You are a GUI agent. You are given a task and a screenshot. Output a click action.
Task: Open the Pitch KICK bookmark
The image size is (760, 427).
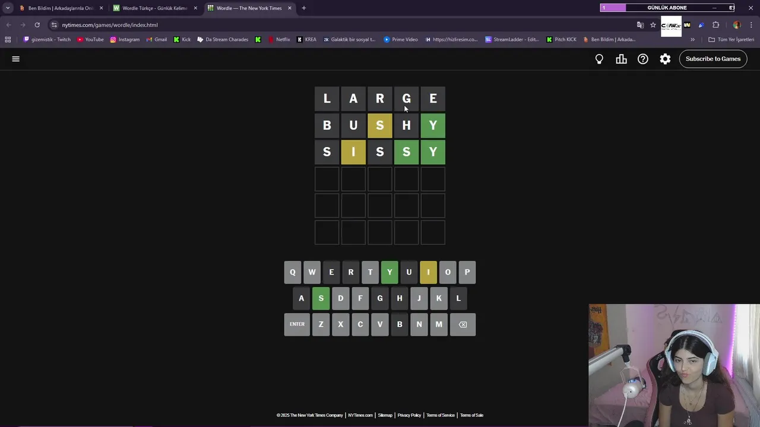point(561,40)
